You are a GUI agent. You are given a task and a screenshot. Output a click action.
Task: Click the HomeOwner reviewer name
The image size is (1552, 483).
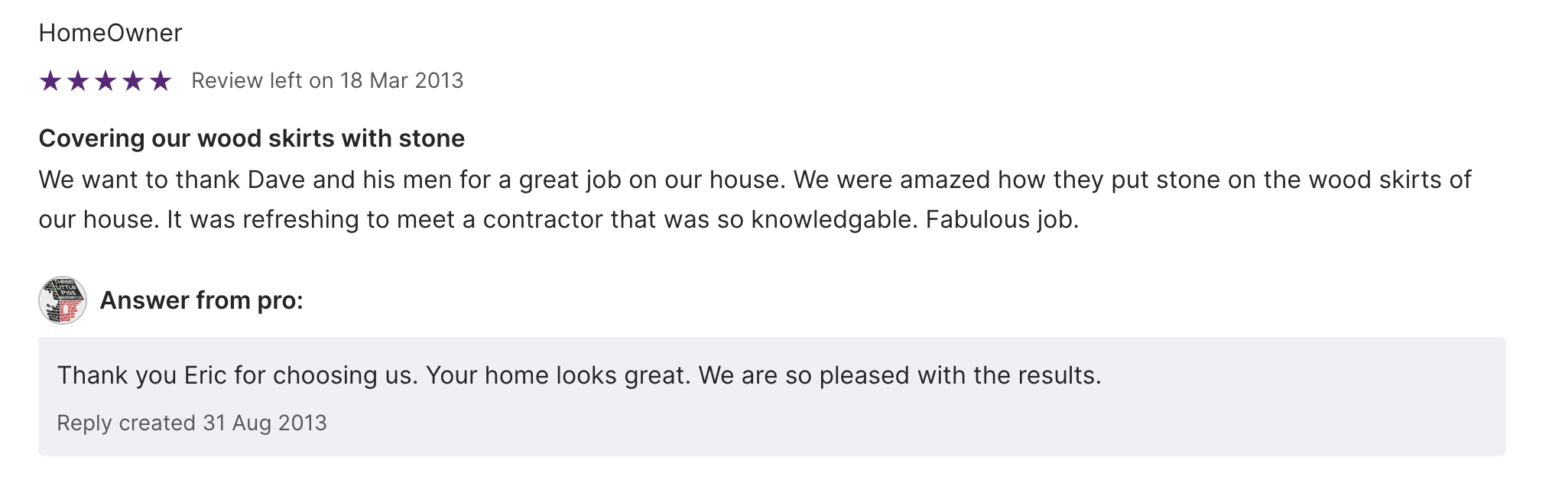click(x=110, y=33)
